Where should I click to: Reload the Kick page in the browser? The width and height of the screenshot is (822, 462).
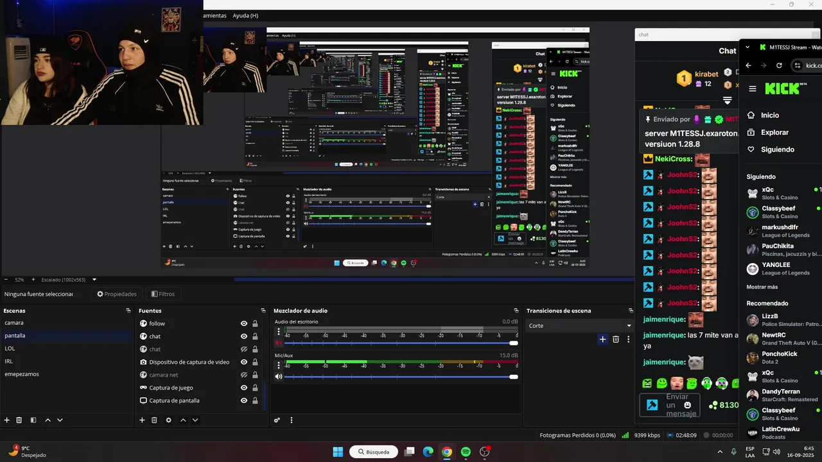779,65
